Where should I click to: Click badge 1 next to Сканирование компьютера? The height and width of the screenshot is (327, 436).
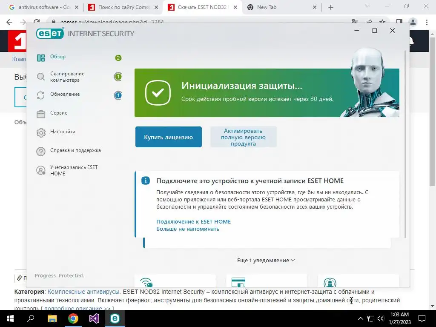tap(118, 77)
